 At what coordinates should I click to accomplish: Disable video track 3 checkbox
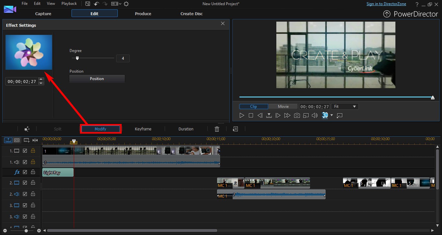[25, 205]
